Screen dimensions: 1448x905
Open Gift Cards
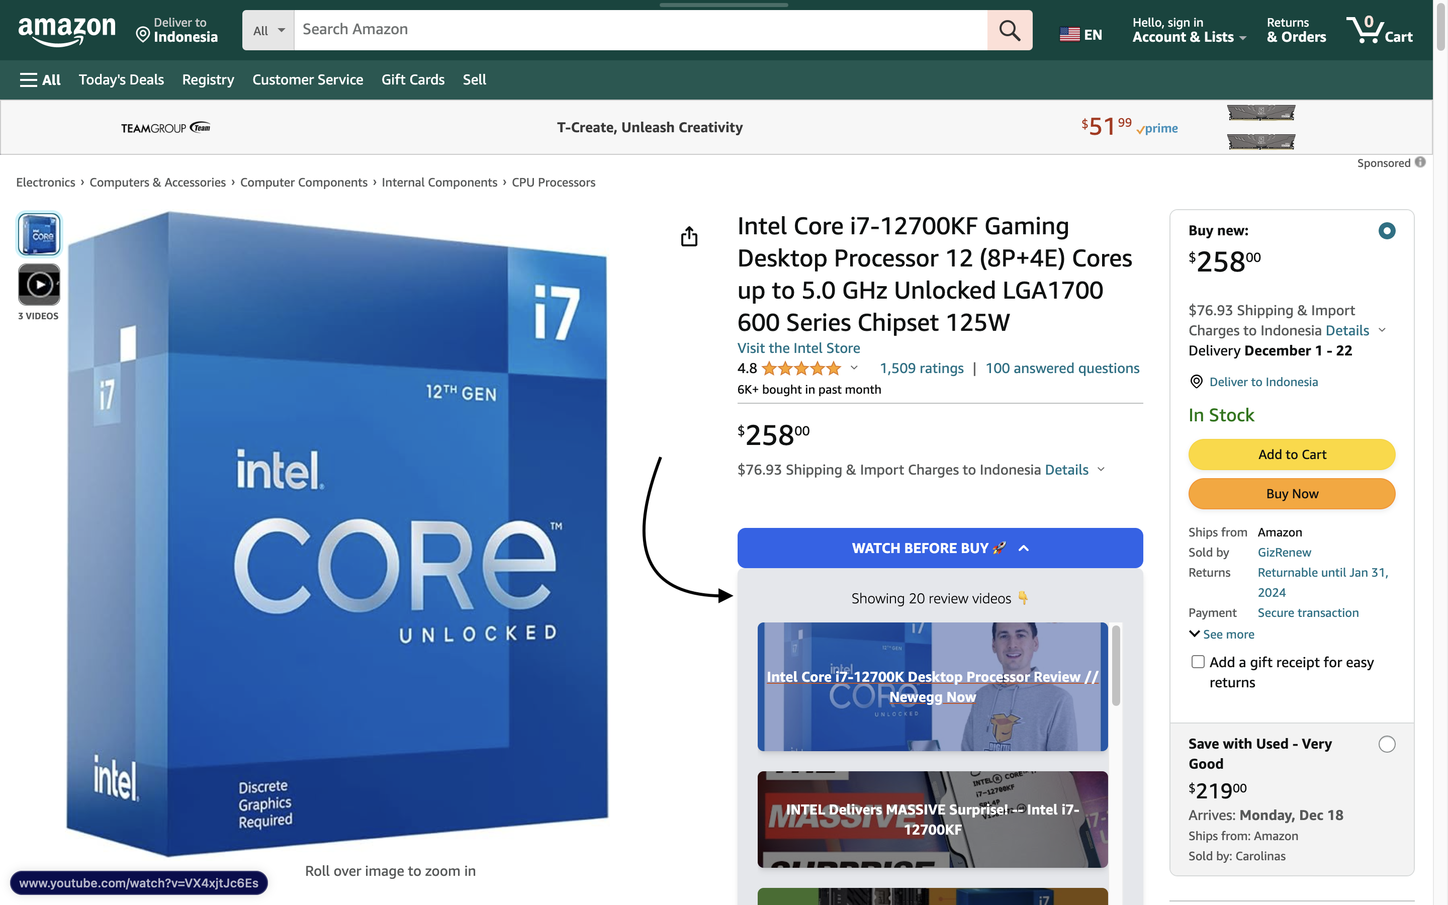(x=413, y=79)
